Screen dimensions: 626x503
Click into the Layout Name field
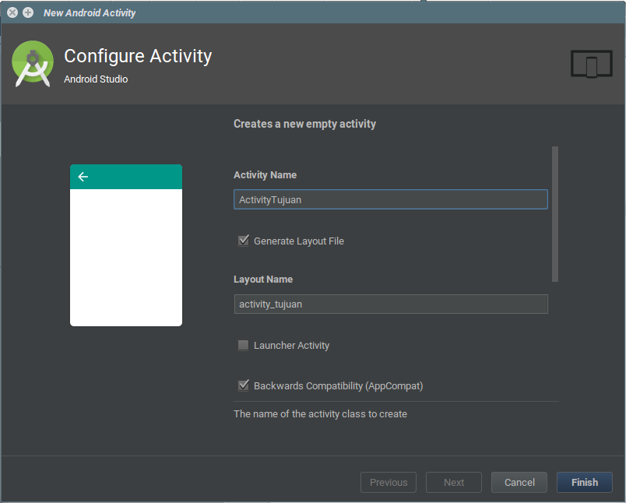tap(390, 304)
